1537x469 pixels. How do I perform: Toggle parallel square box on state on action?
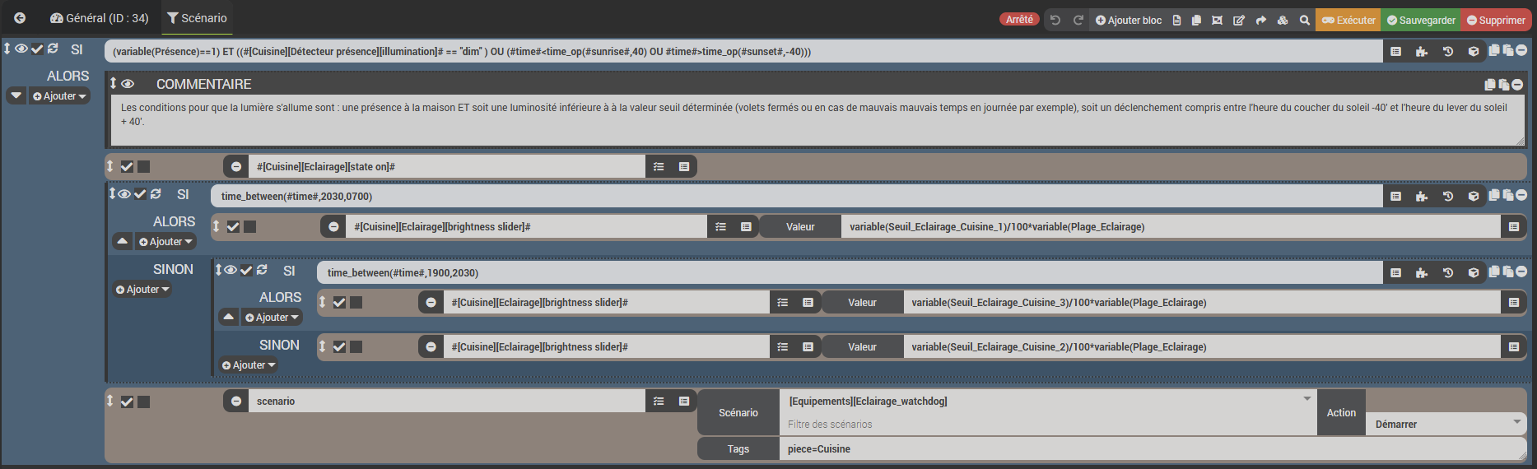(143, 166)
